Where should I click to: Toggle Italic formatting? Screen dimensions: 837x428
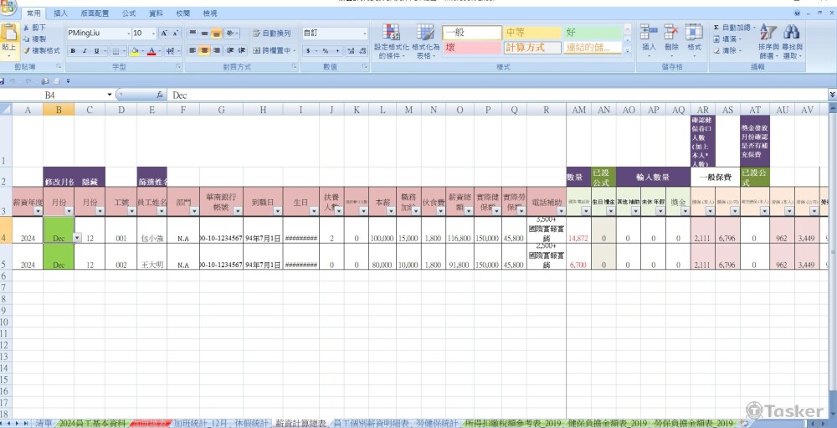pyautogui.click(x=85, y=51)
